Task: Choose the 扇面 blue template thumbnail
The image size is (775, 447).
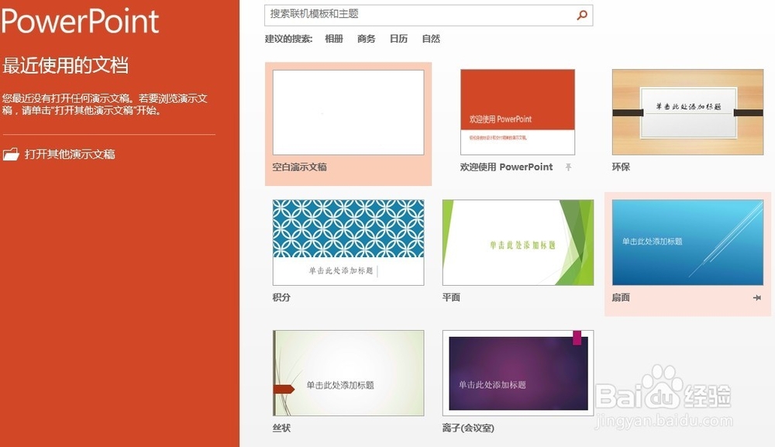Action: coord(687,242)
